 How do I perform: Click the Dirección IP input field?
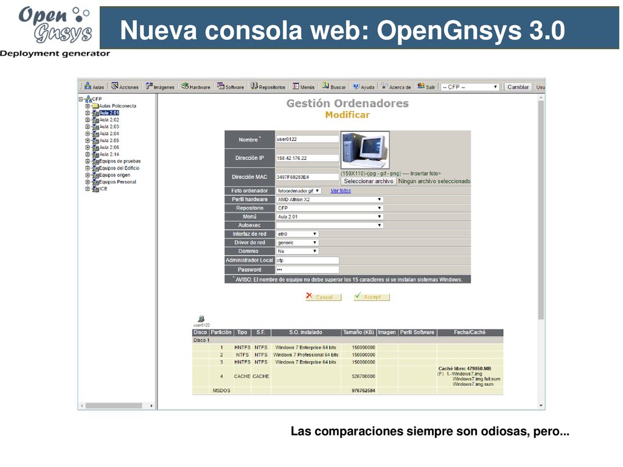(x=307, y=158)
